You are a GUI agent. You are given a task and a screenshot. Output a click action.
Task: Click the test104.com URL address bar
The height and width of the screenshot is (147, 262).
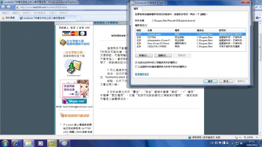71,7
